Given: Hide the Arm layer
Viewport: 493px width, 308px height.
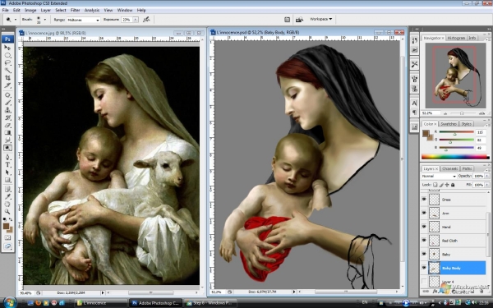Looking at the screenshot, I should [424, 213].
